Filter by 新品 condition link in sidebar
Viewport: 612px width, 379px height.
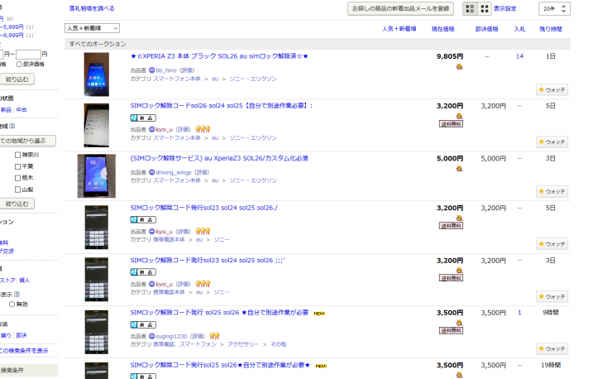click(x=6, y=110)
